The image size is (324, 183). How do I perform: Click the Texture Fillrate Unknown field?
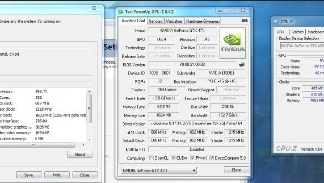click(x=228, y=98)
